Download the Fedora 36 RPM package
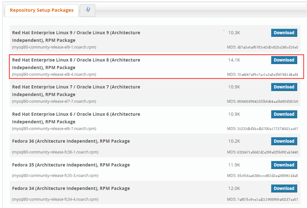Screen dimensions: 307x208 [284, 141]
